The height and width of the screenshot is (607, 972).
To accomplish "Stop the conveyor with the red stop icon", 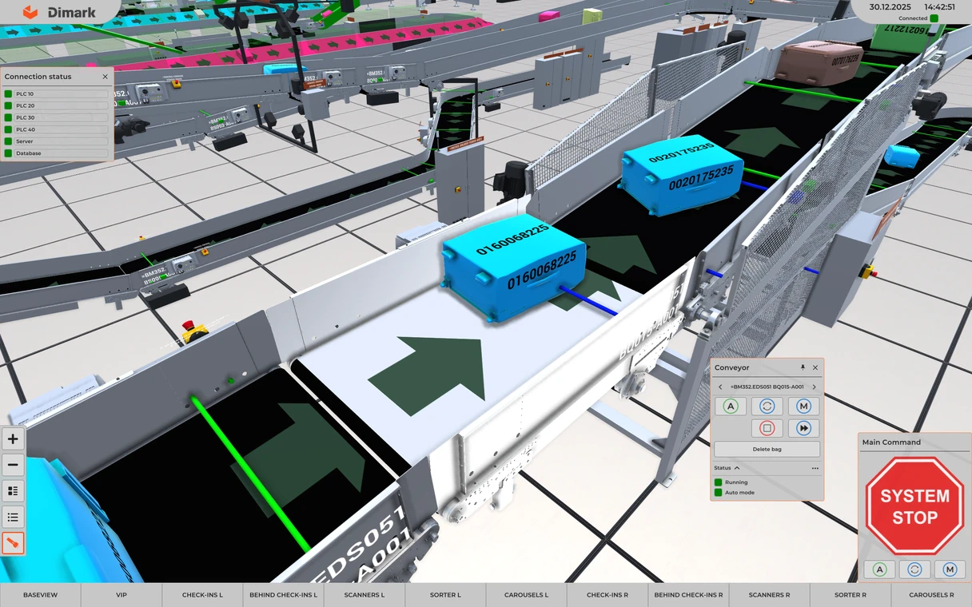I will pos(767,429).
